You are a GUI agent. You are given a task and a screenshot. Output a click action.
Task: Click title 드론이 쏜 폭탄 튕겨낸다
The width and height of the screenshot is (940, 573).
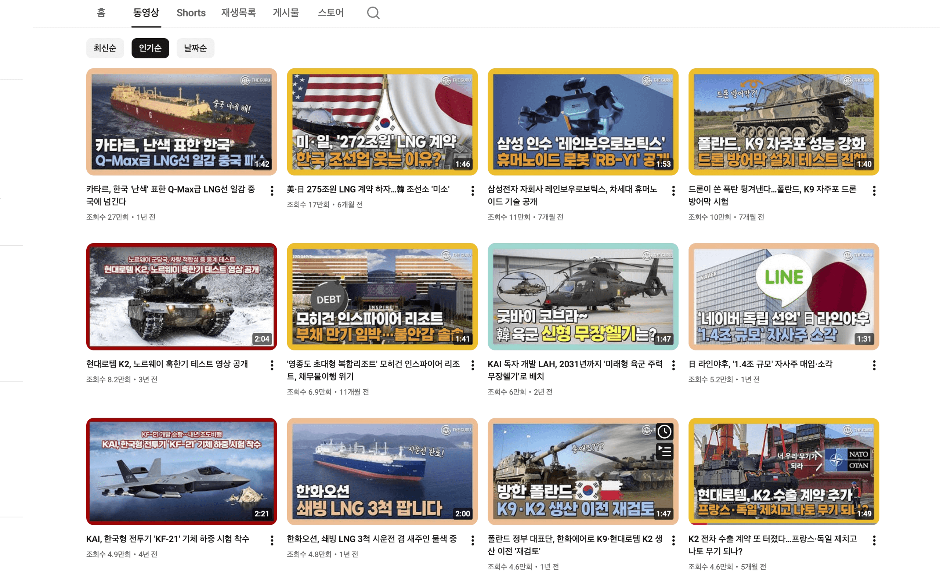(773, 195)
